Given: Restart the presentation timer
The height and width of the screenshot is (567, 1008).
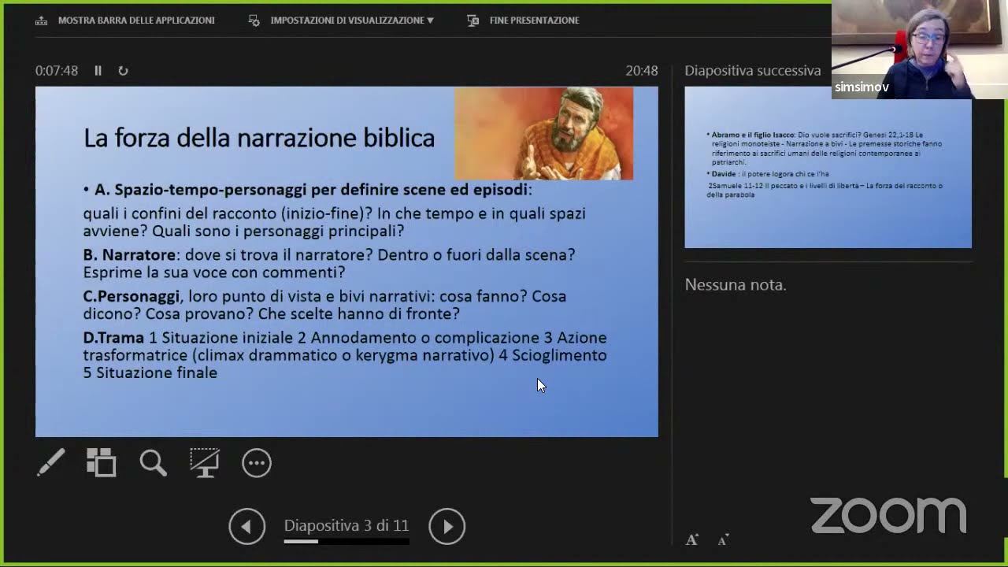Looking at the screenshot, I should point(123,71).
